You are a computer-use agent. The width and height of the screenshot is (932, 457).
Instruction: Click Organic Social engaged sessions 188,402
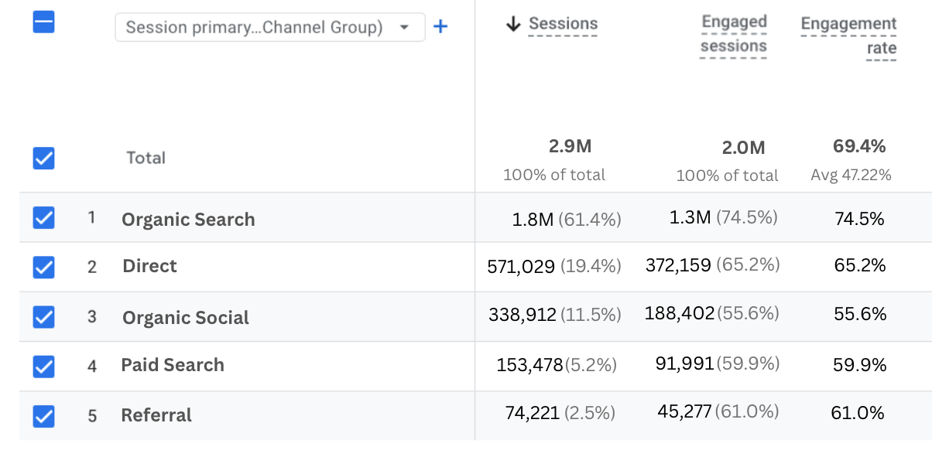click(680, 313)
